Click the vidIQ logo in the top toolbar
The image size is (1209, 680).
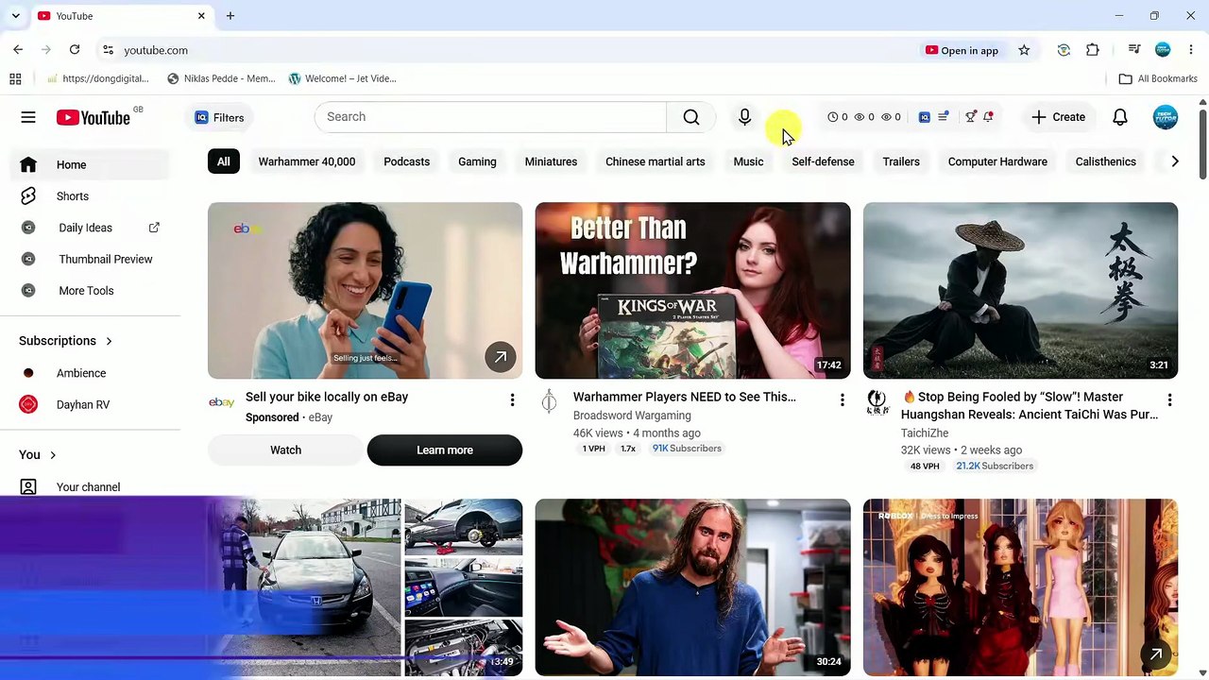pos(925,117)
